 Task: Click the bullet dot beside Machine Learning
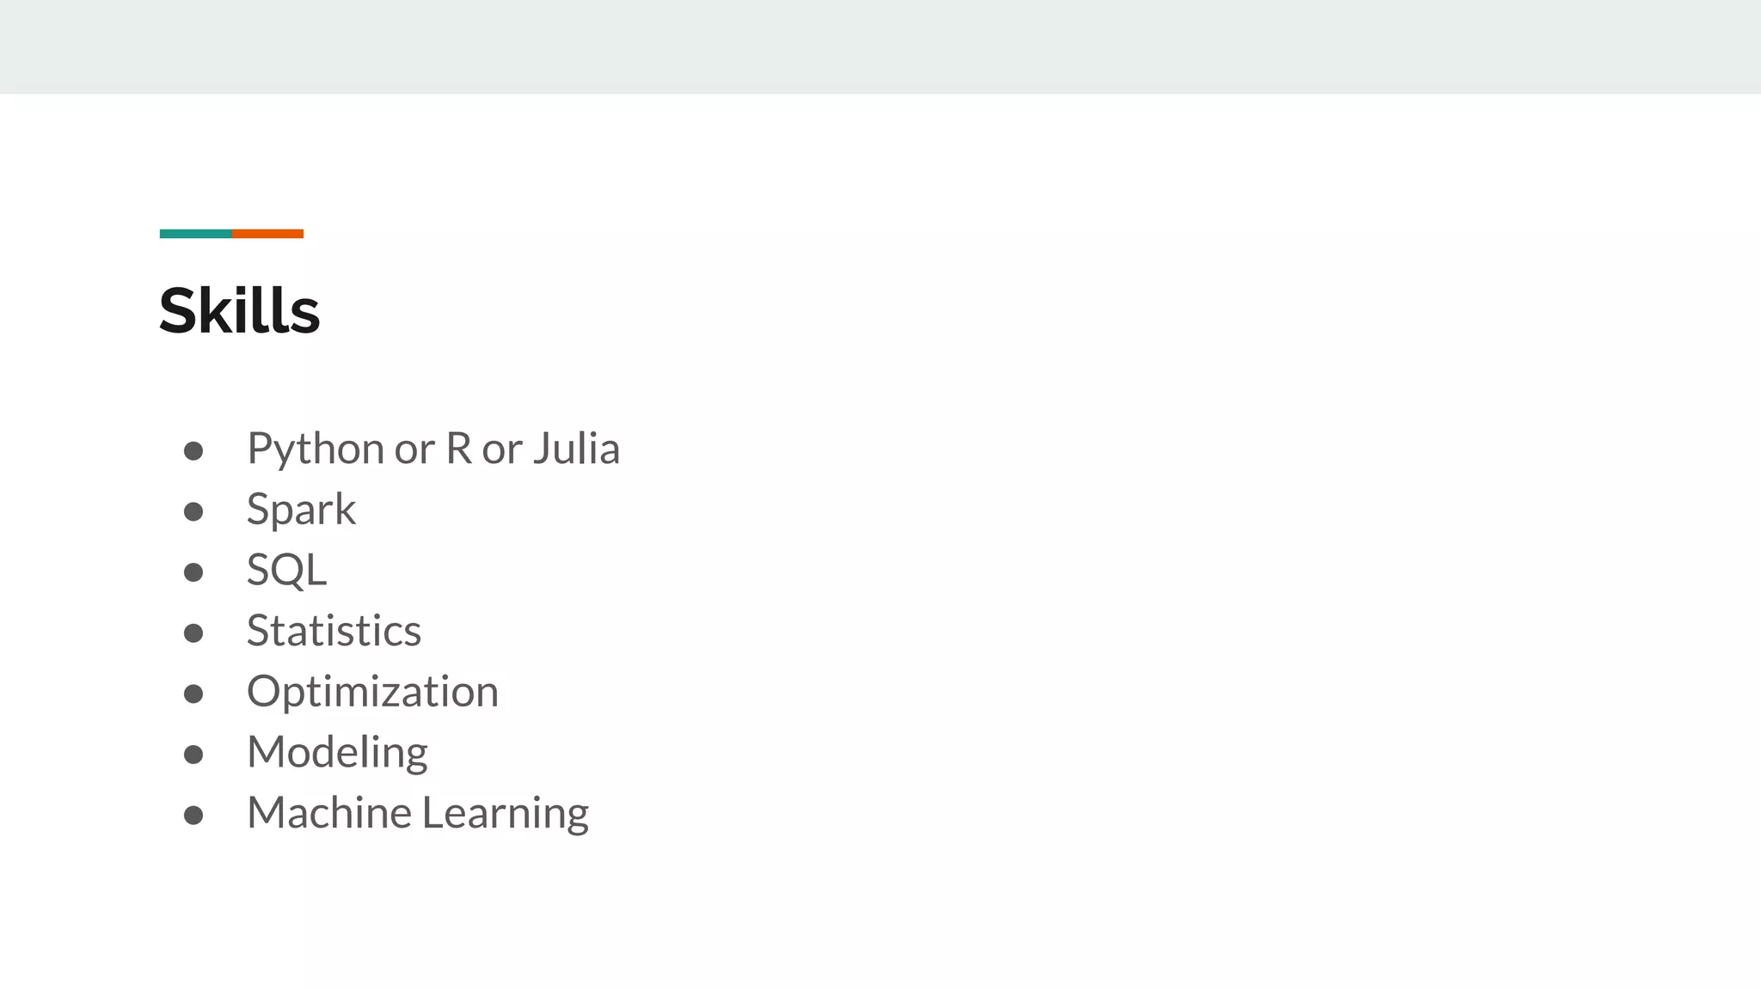pyautogui.click(x=193, y=815)
